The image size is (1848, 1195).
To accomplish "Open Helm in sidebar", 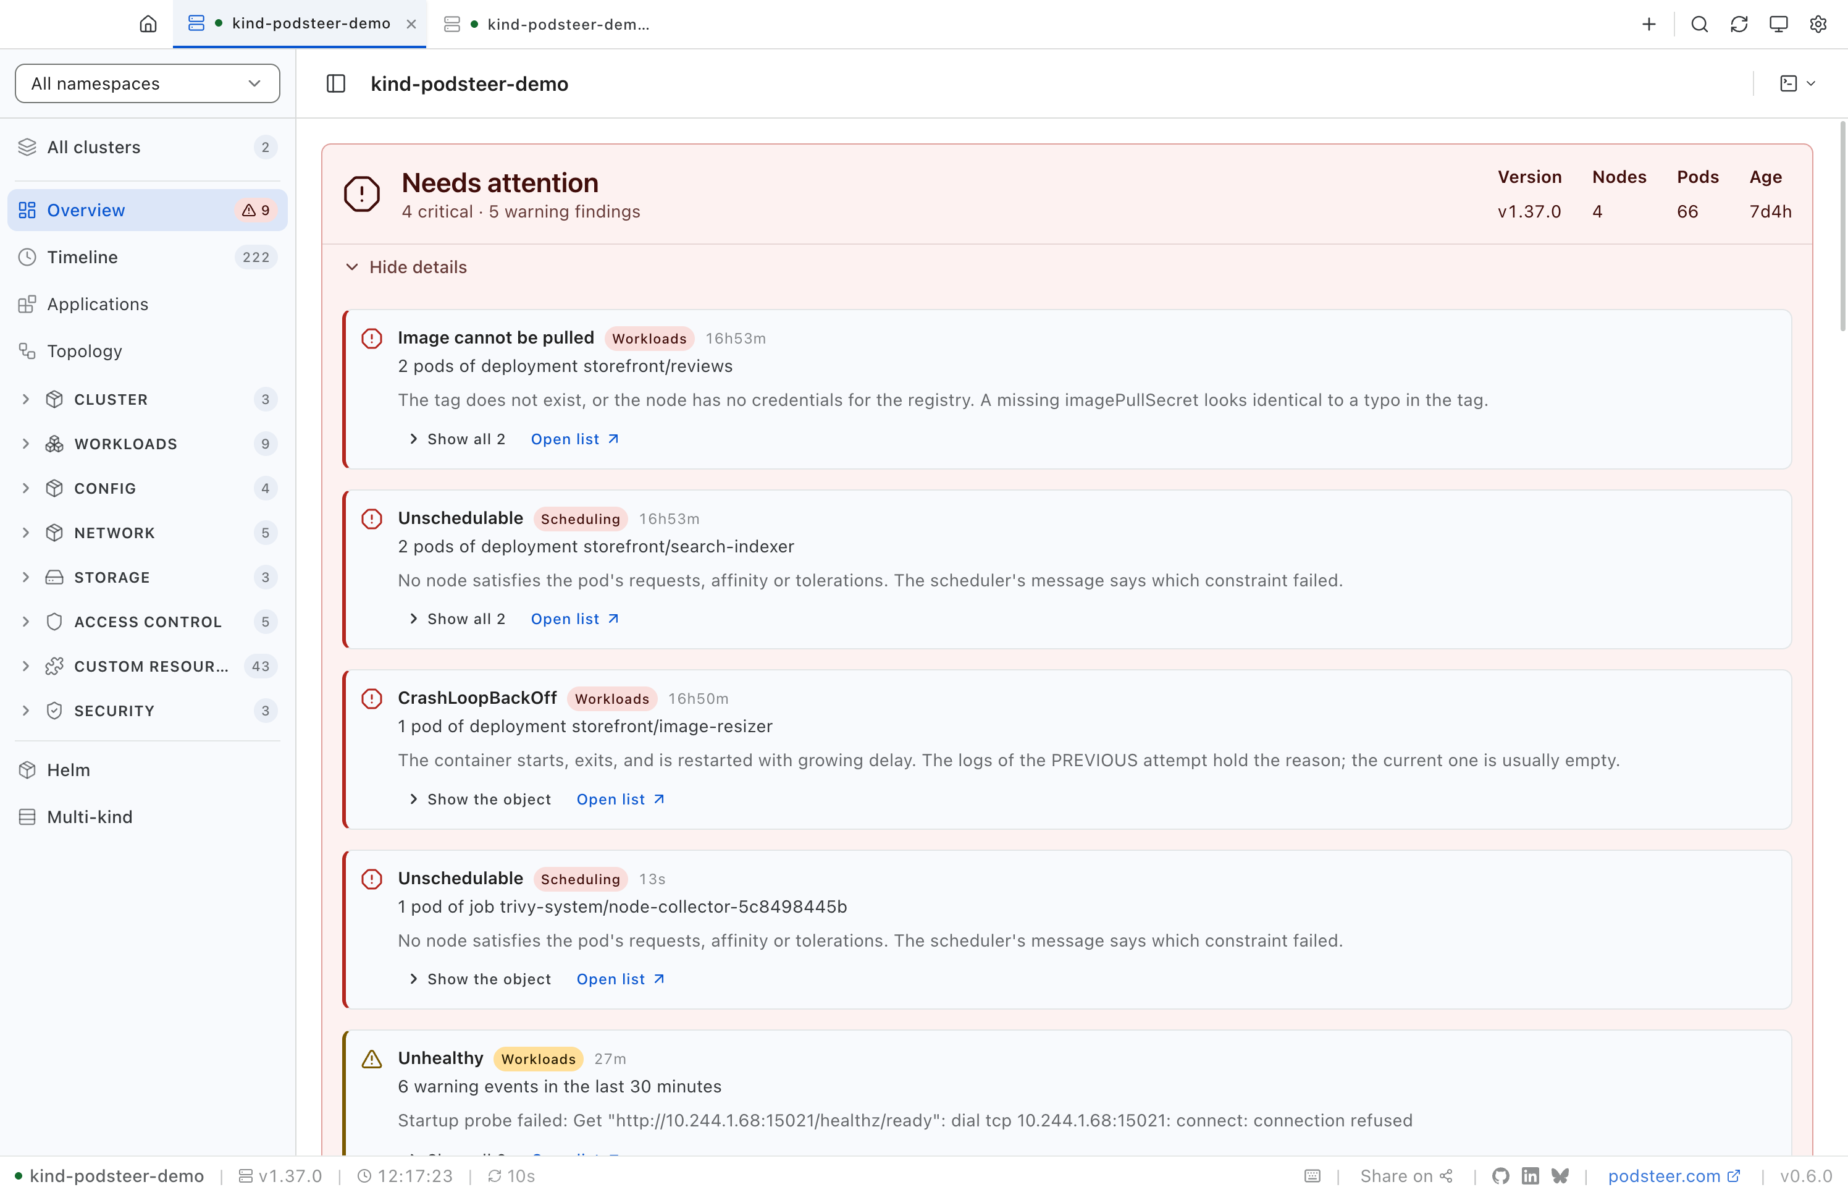I will coord(148,770).
